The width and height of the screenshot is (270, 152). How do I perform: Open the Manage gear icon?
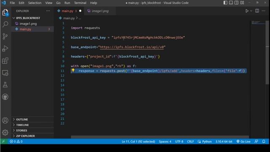(5, 132)
